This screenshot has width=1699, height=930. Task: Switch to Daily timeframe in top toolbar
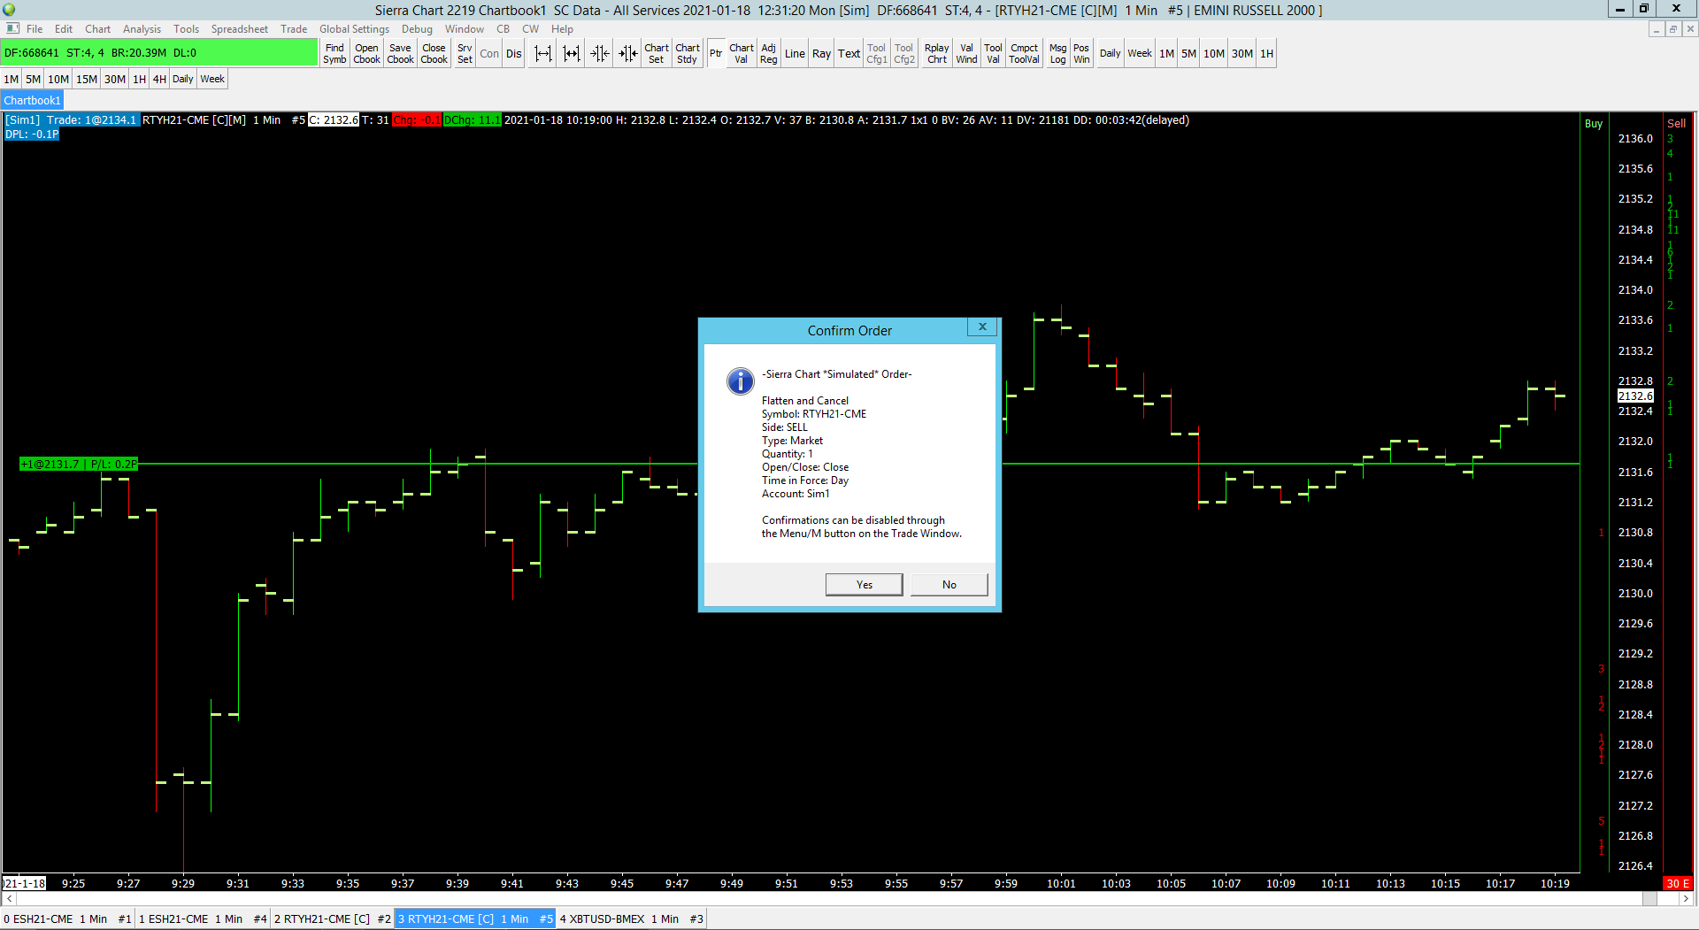(x=1111, y=53)
